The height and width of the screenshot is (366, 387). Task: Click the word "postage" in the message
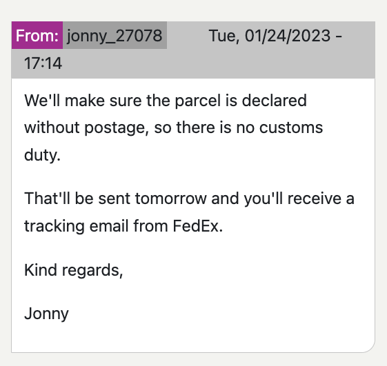tap(117, 128)
